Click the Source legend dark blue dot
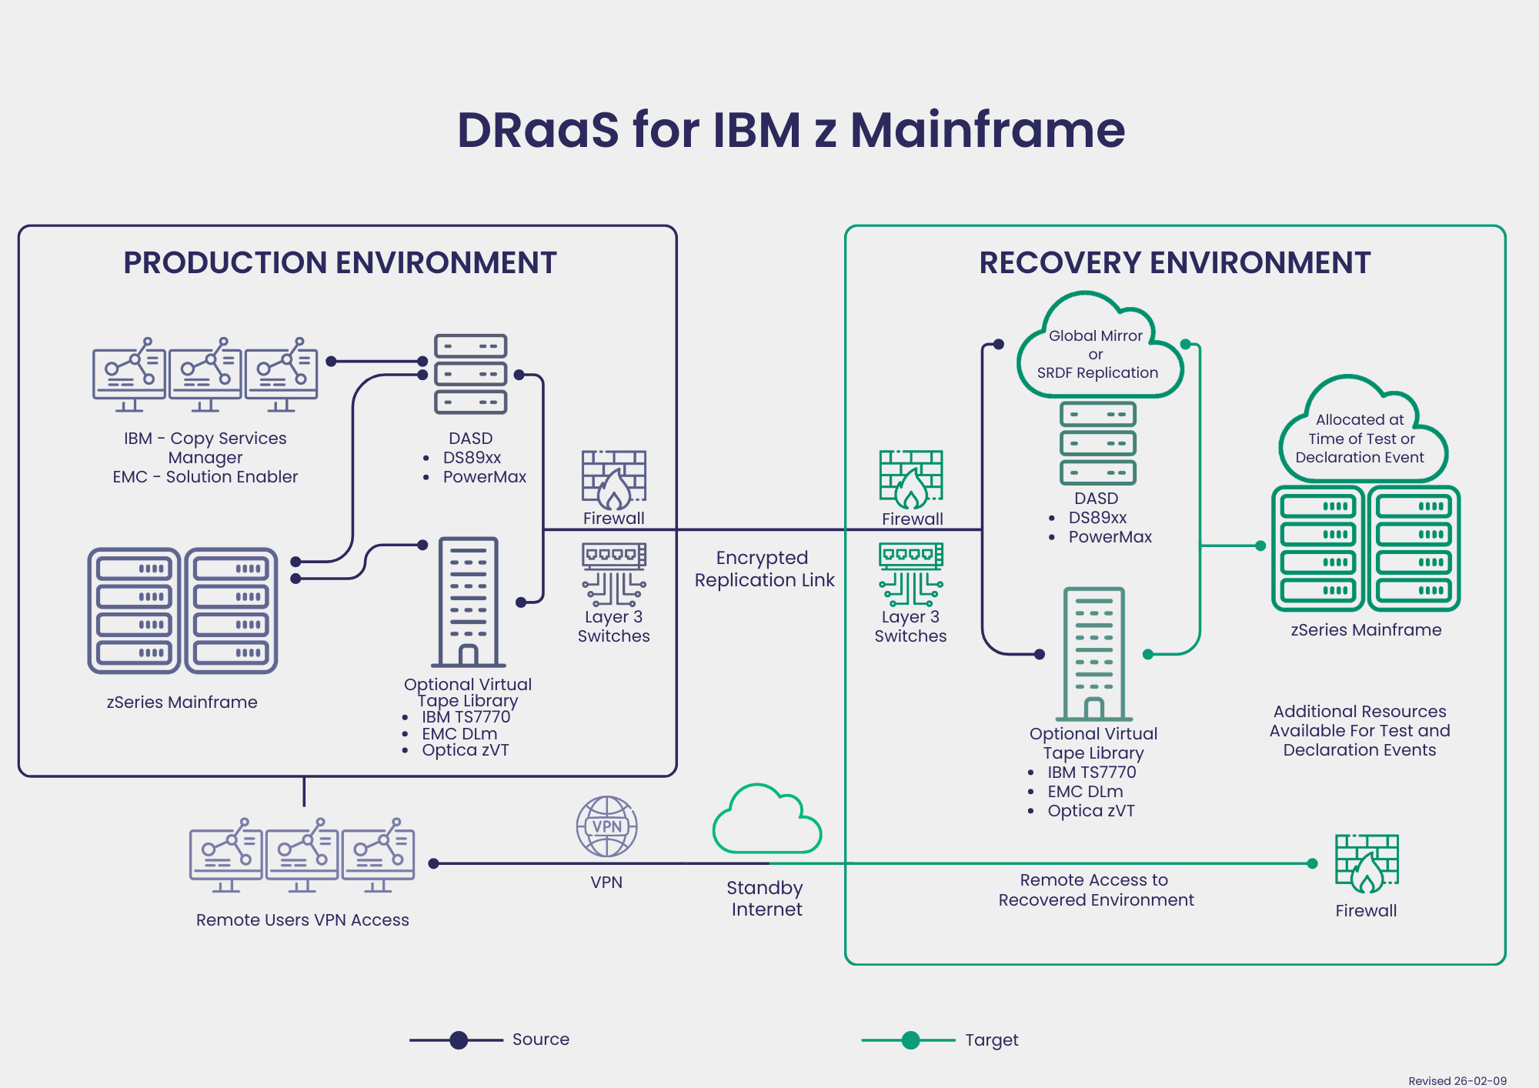Screen dimensions: 1539x1088 (459, 1040)
